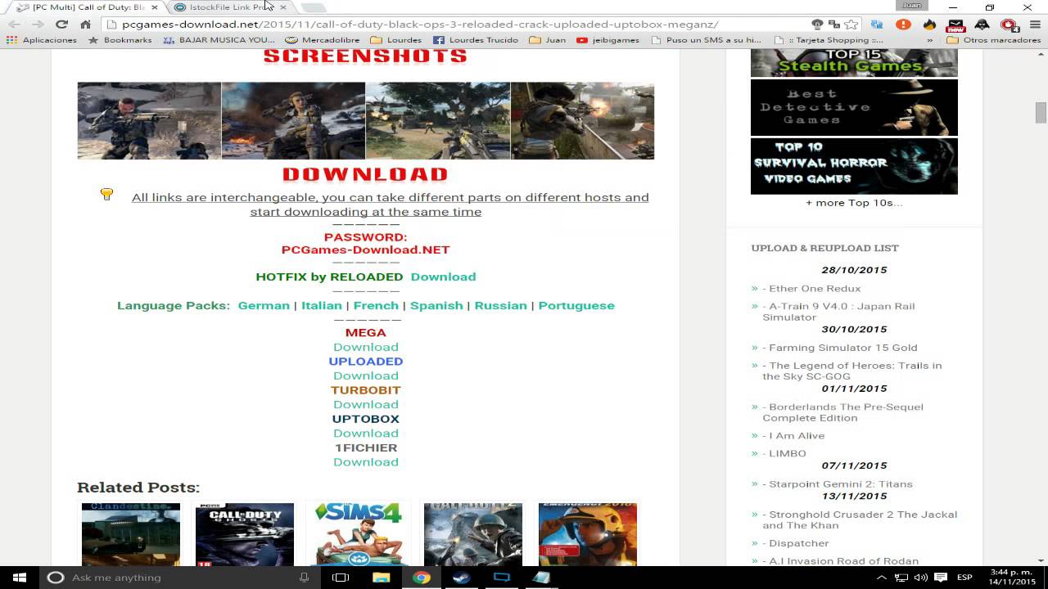Screen dimensions: 1048x589
Task: Click the Chrome taskbar icon
Action: (421, 578)
